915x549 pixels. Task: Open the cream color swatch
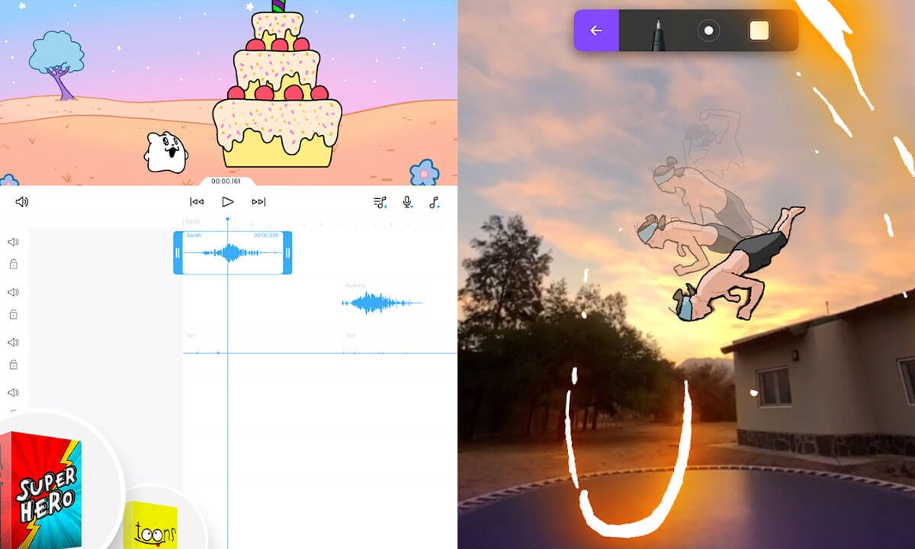pos(759,30)
